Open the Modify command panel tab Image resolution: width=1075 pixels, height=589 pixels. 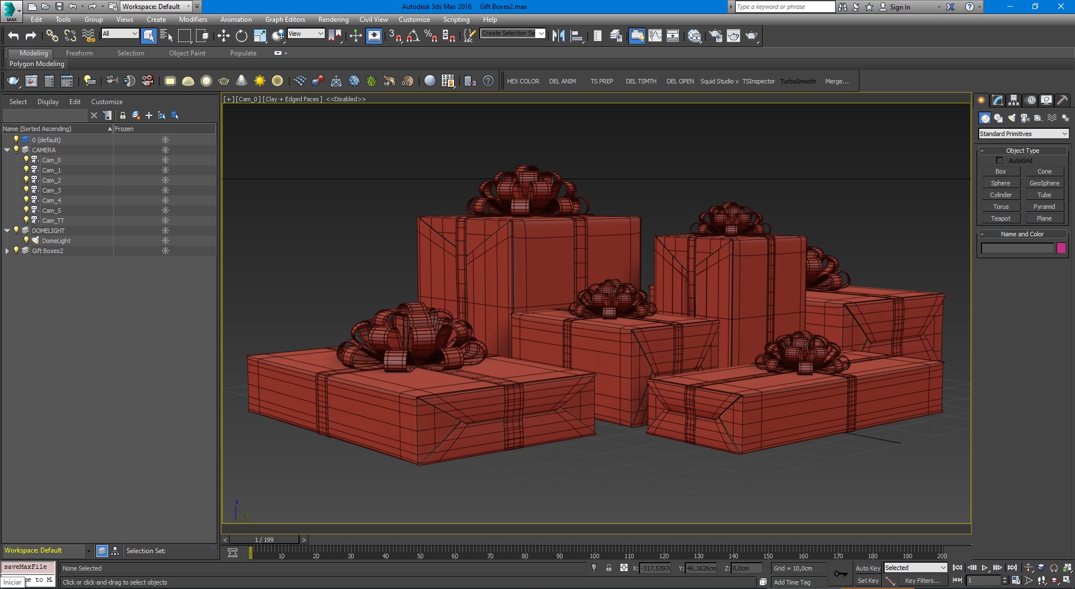(x=998, y=100)
